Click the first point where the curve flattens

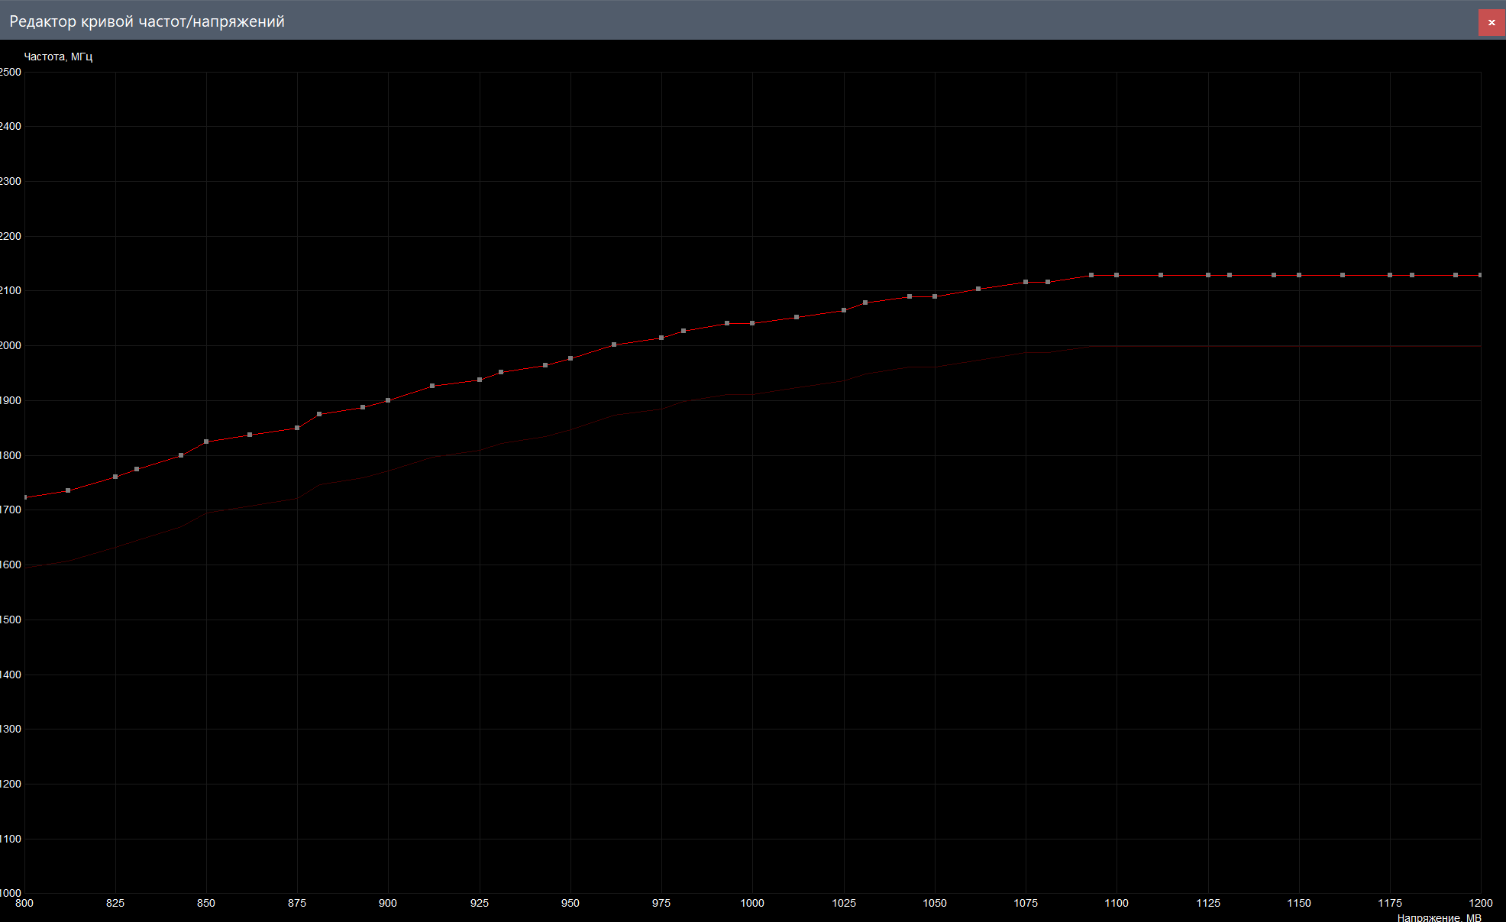1091,275
